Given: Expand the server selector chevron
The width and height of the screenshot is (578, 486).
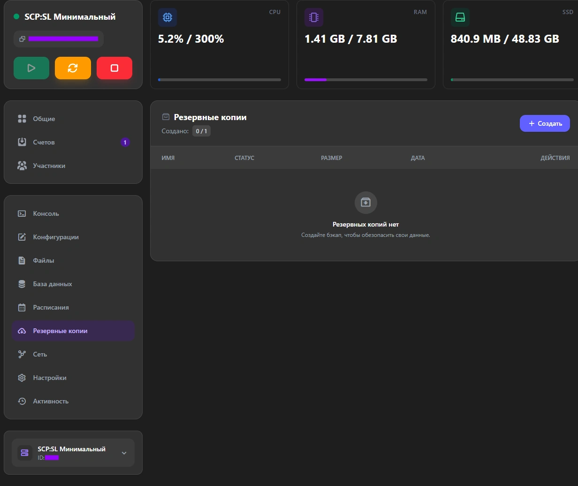Looking at the screenshot, I should 124,453.
